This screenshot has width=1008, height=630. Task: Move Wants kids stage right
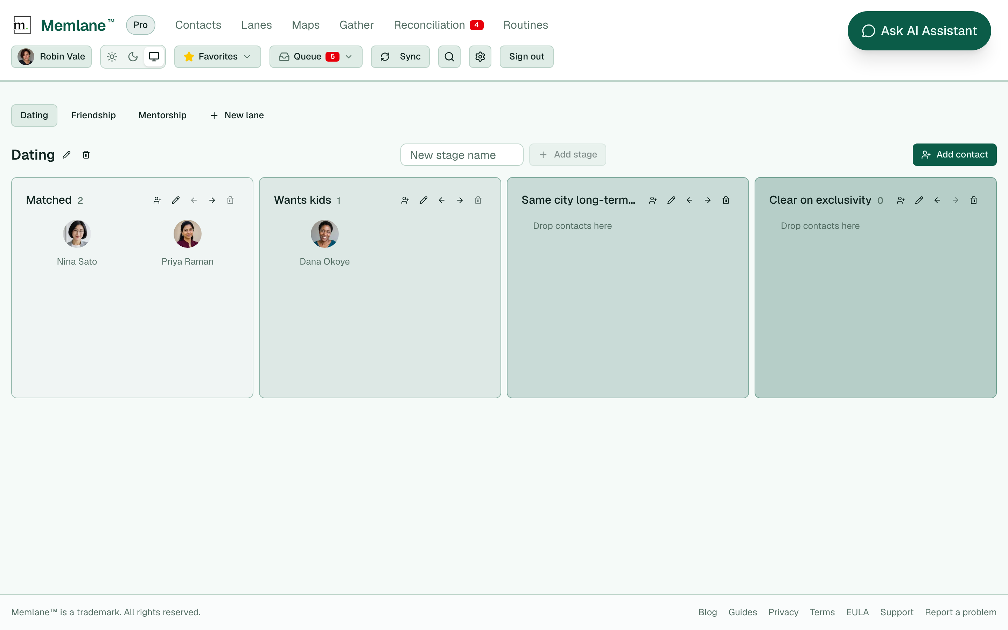point(460,201)
